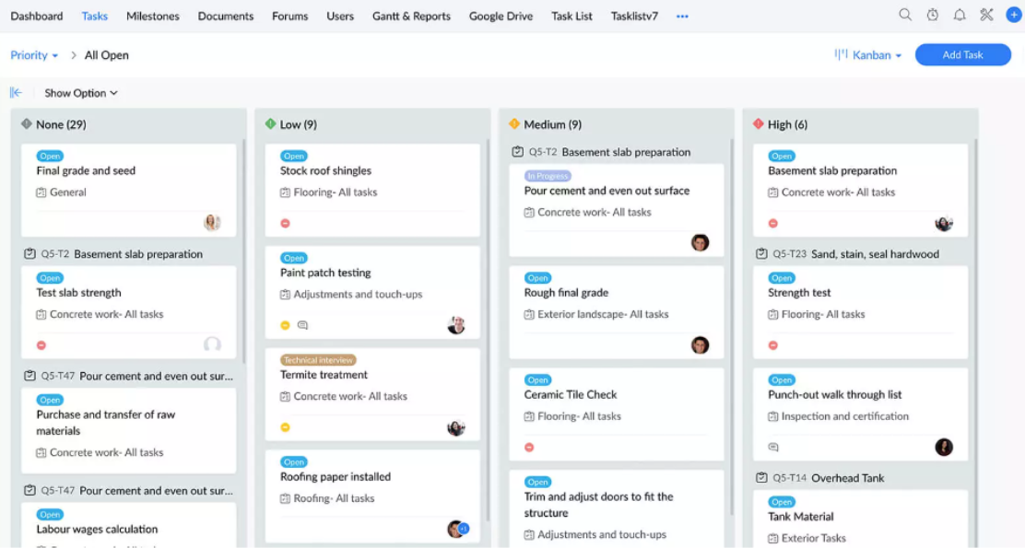Open Purchase and transfer of raw materials task

click(105, 423)
